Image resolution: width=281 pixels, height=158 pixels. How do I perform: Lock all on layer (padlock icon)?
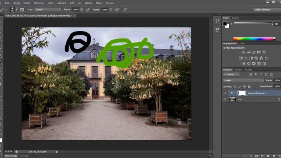[x=249, y=86]
